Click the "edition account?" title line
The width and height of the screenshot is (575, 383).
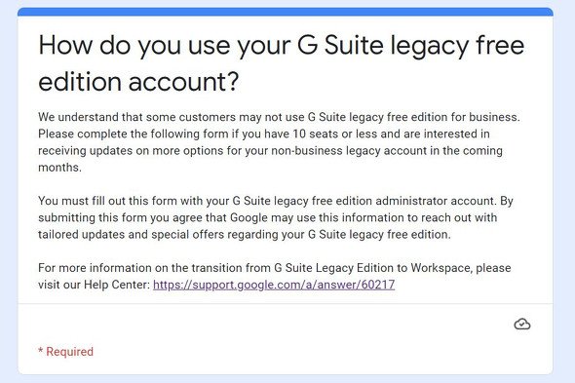(x=138, y=82)
